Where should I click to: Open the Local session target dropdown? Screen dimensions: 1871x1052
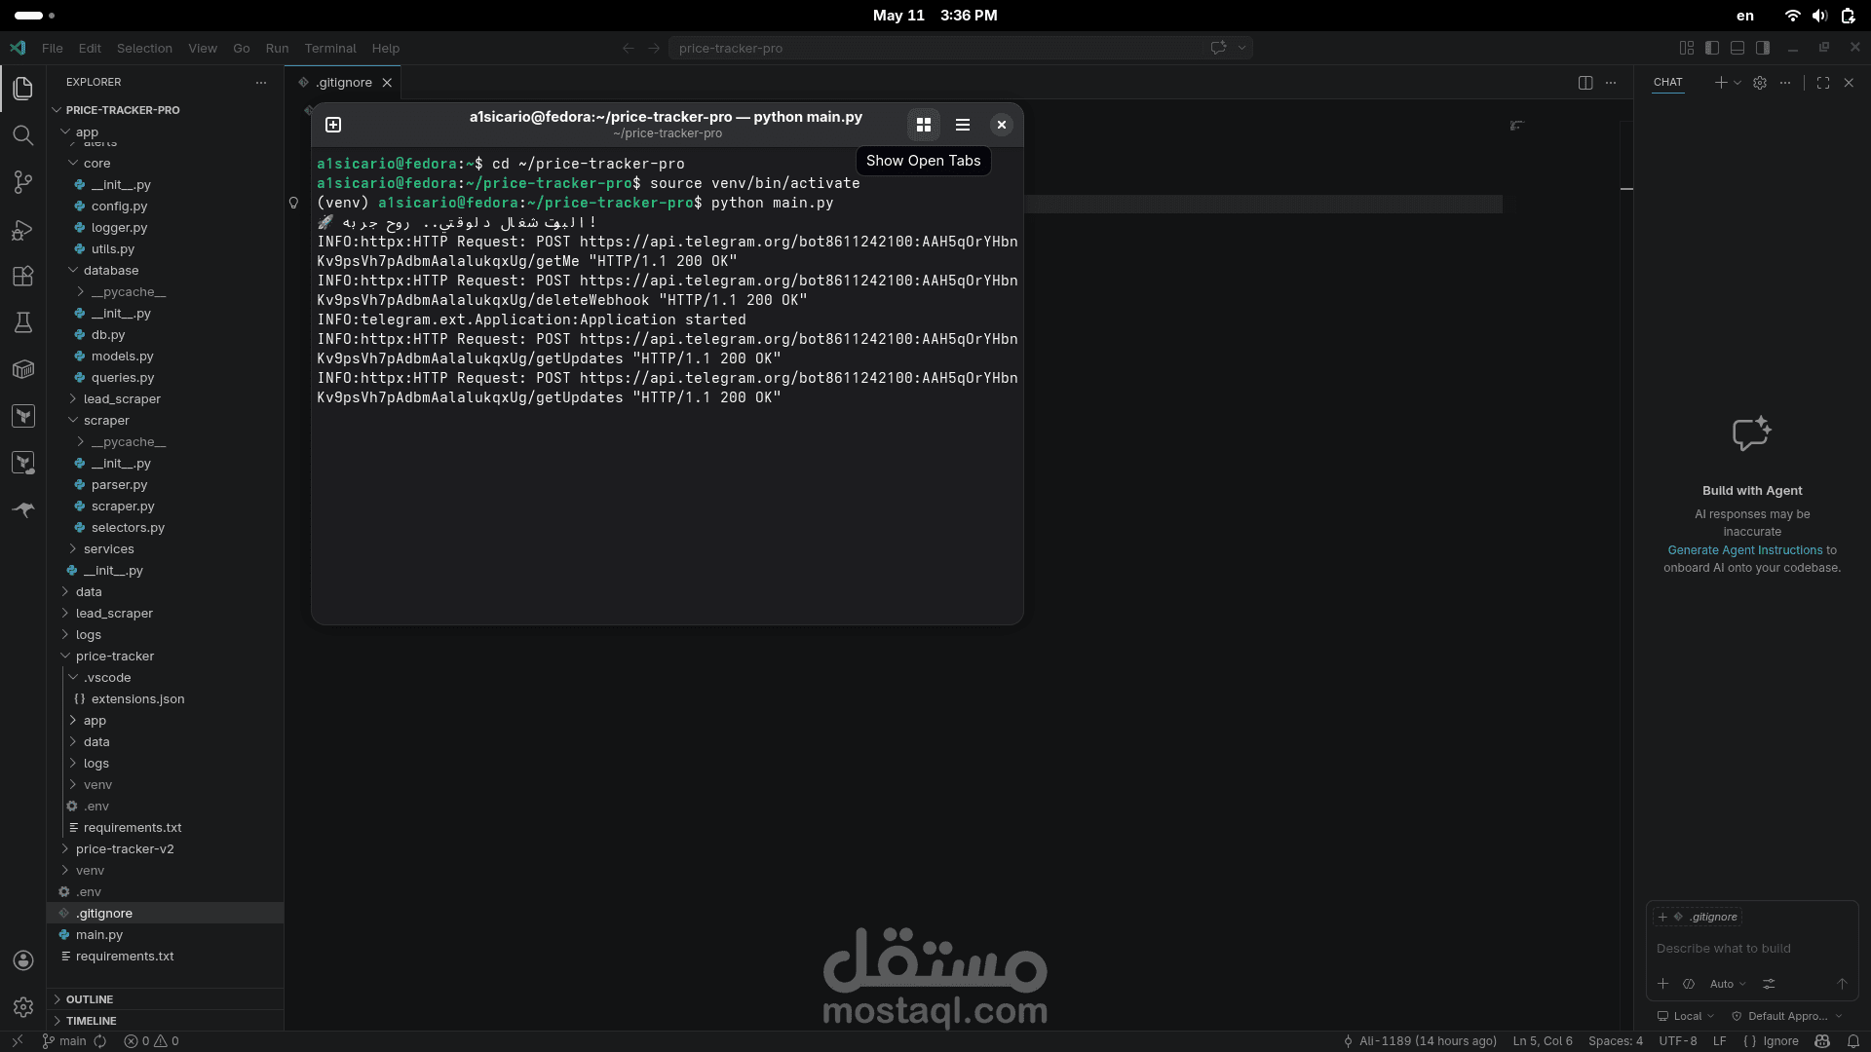coord(1686,1016)
